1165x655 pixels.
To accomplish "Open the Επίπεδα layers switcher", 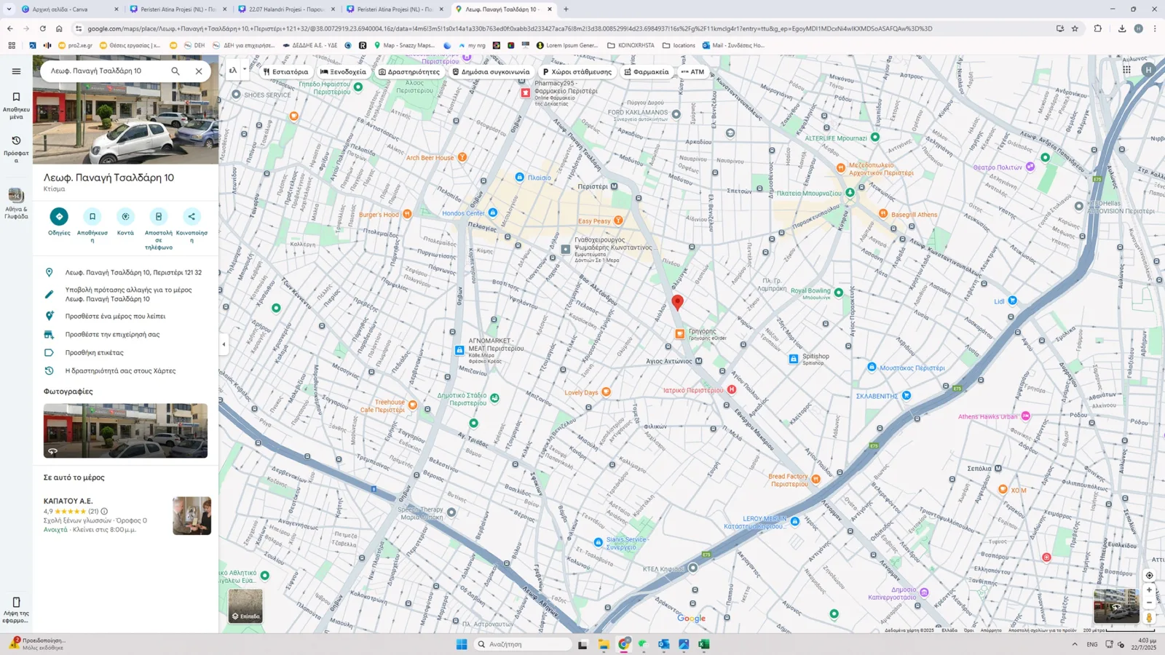I will (245, 606).
